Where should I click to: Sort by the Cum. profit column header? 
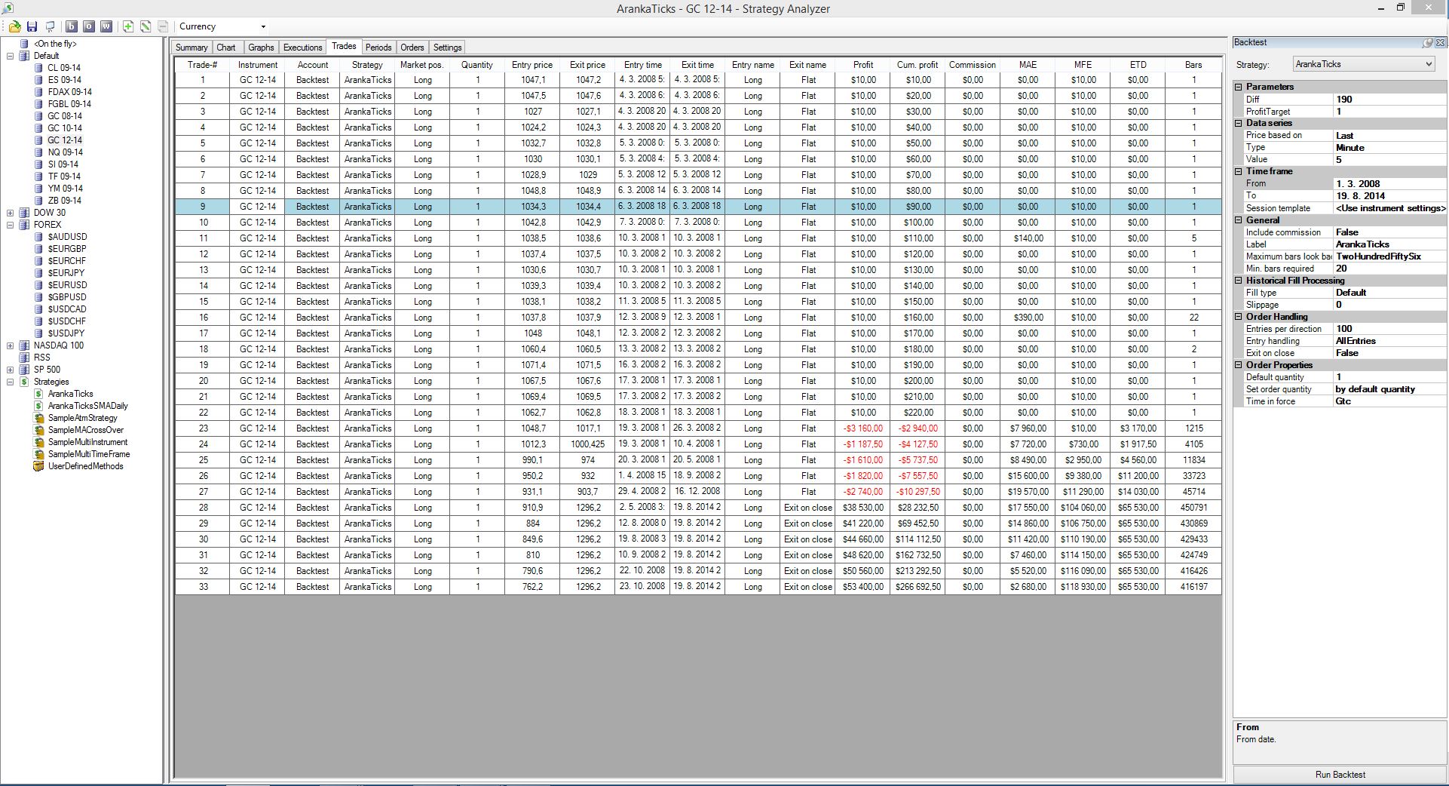click(x=917, y=65)
